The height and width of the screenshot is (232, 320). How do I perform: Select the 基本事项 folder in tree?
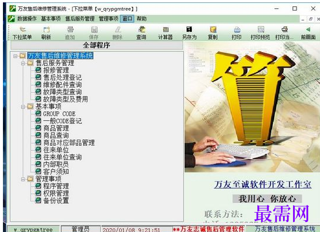click(x=48, y=106)
